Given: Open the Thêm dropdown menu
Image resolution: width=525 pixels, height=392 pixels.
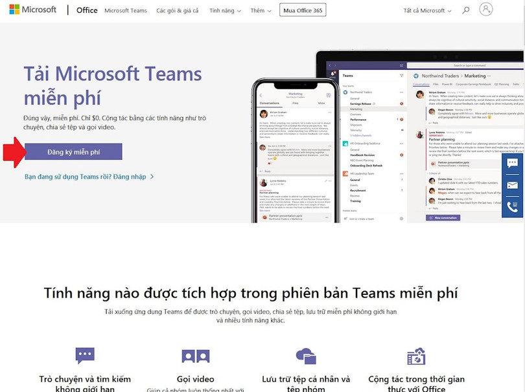Looking at the screenshot, I should point(259,10).
